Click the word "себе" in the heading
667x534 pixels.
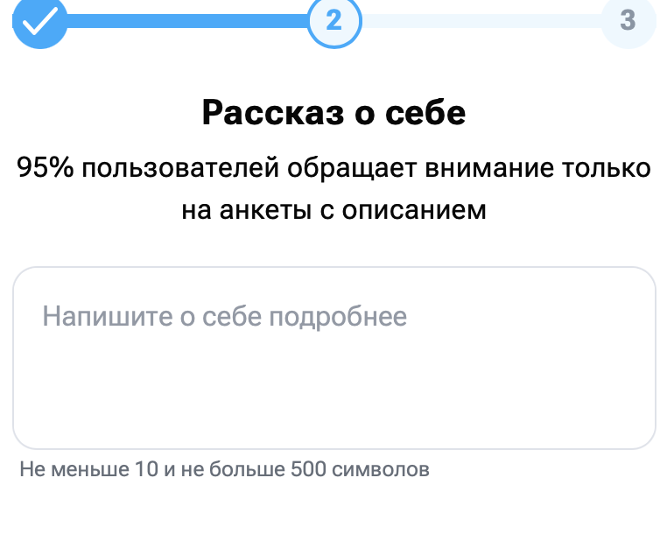pos(427,114)
